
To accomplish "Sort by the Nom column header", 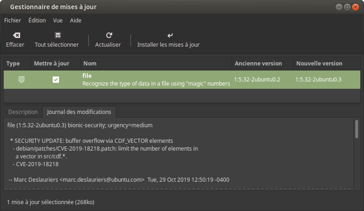I will [156, 64].
